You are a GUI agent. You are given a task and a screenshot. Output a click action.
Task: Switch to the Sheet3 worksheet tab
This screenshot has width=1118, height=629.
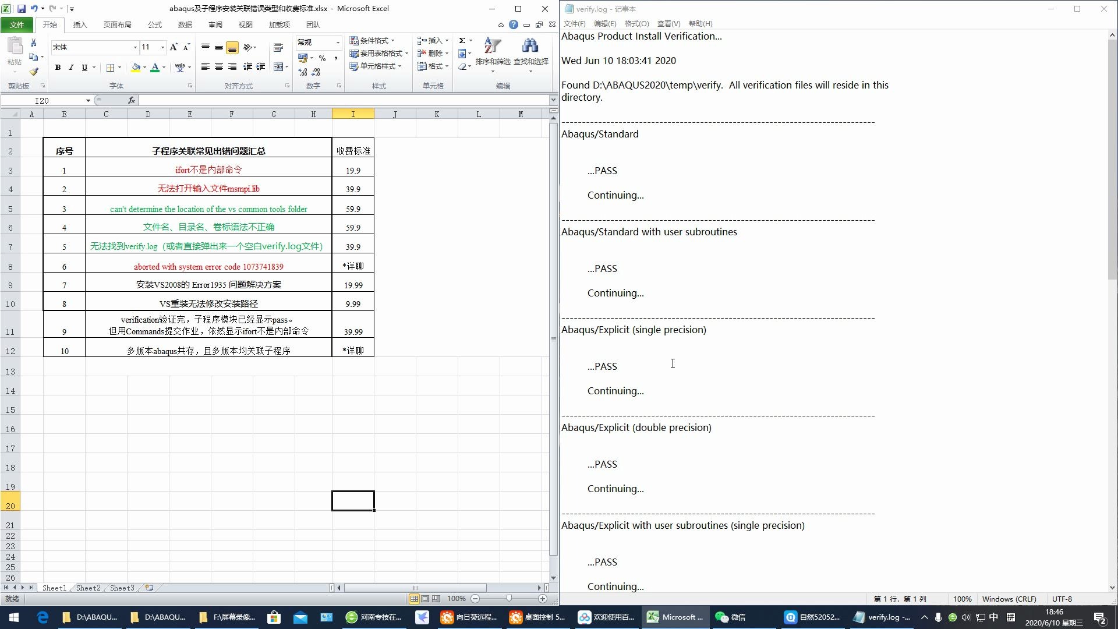(122, 588)
